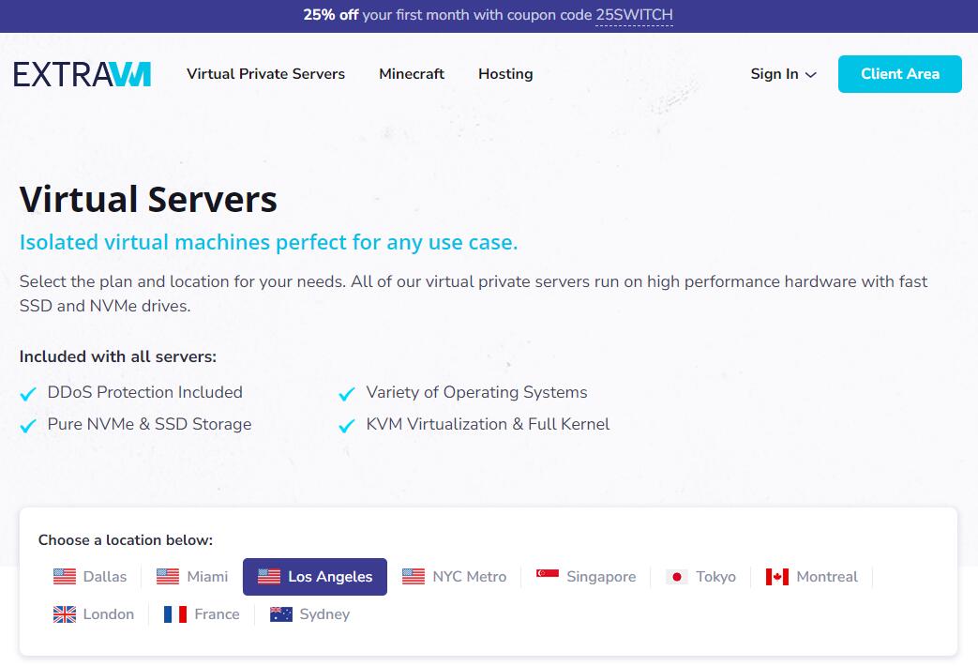Click the 'Included with all servers:' label

[118, 356]
